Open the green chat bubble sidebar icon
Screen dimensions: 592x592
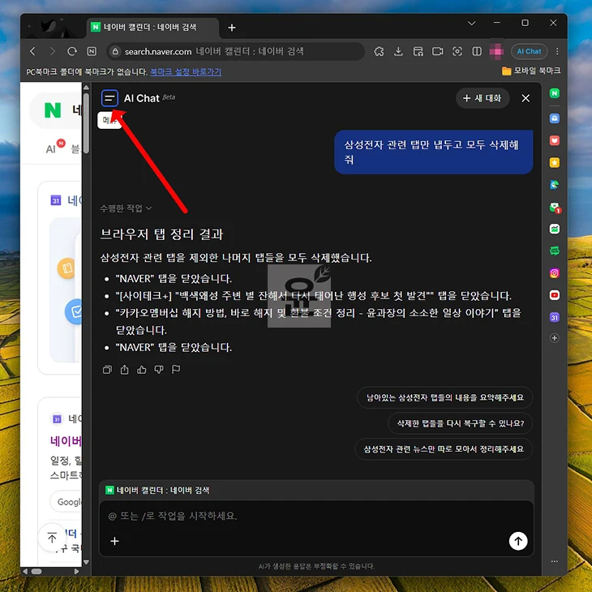click(x=554, y=251)
